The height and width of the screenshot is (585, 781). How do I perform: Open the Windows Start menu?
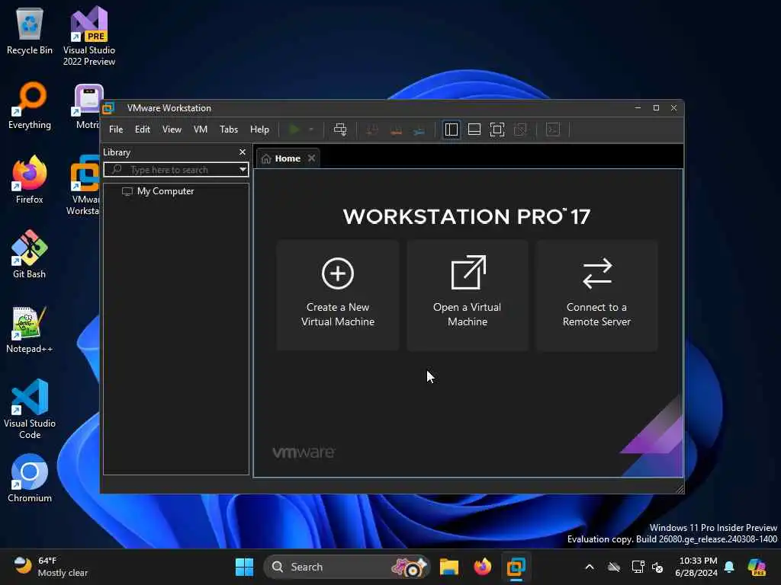click(244, 567)
